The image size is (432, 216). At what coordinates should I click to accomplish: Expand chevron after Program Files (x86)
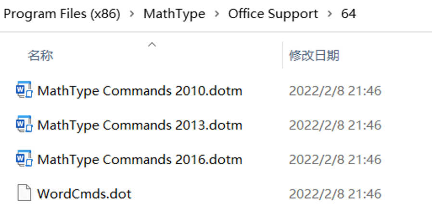(132, 14)
